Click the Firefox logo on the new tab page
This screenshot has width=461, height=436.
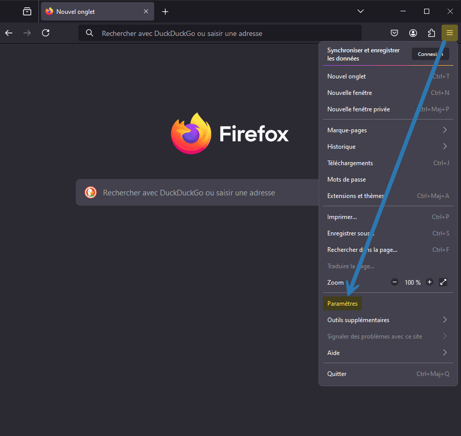pyautogui.click(x=230, y=134)
